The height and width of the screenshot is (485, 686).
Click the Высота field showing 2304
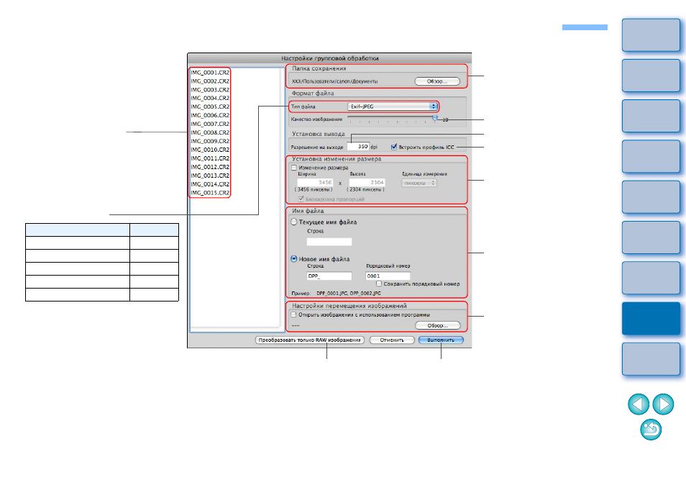click(x=367, y=182)
